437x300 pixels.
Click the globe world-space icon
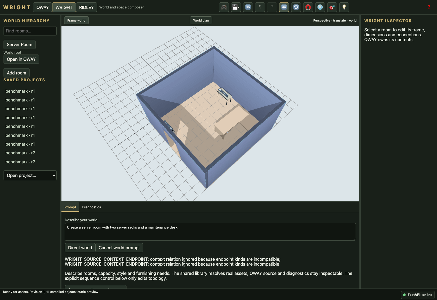(320, 7)
